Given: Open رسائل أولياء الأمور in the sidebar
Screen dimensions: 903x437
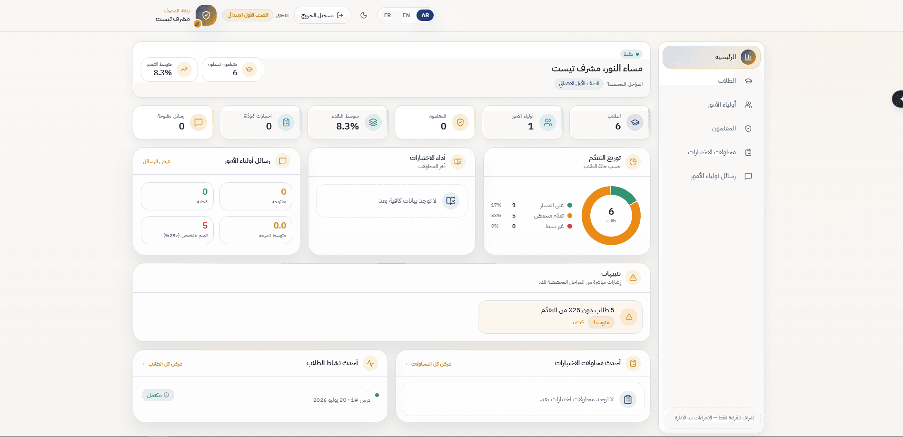Looking at the screenshot, I should point(712,176).
